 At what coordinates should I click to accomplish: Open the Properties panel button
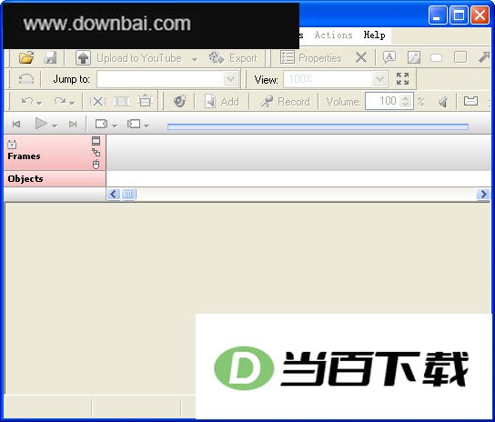pyautogui.click(x=311, y=58)
